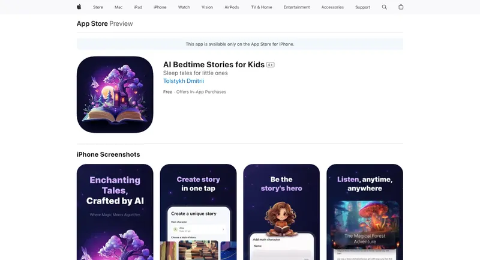Viewport: 480px width, 260px height.
Task: Open the TV & Home menu
Action: click(x=262, y=7)
